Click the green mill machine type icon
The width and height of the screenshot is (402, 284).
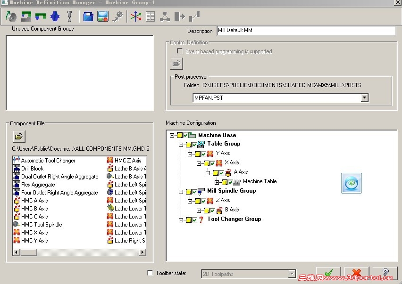tap(26, 16)
